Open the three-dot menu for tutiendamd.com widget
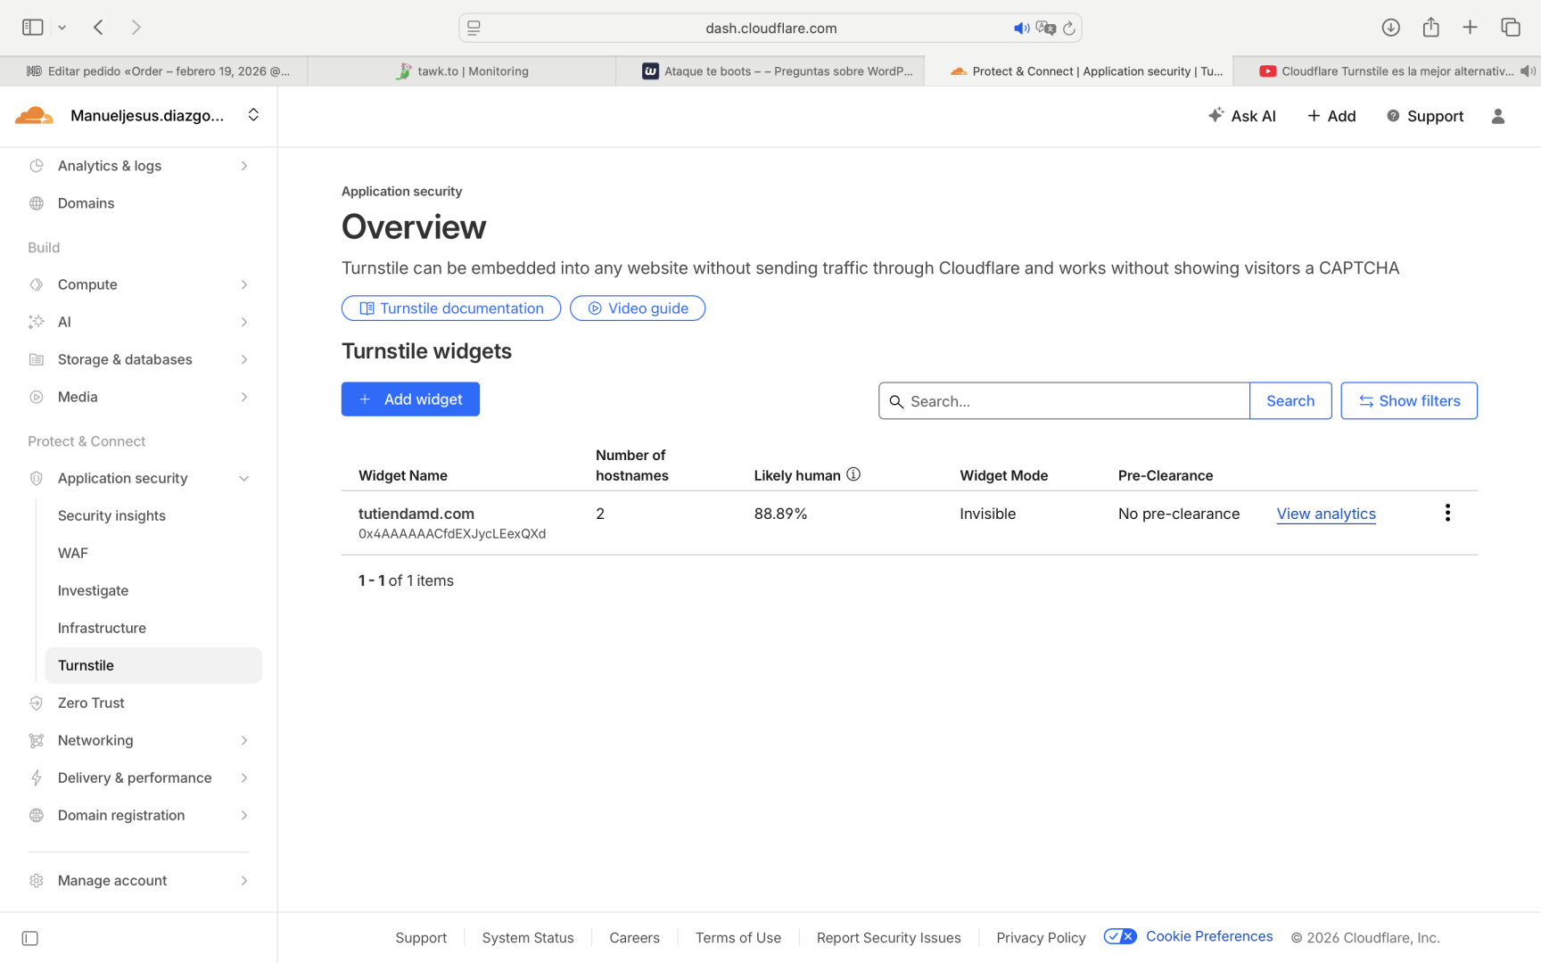 coord(1446,513)
